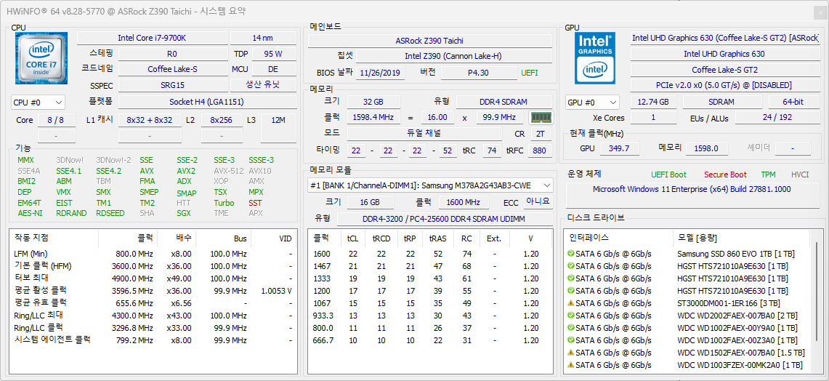This screenshot has height=381, width=829.
Task: Click the green memory module icon beside 99.9 MHz
Action: [541, 118]
